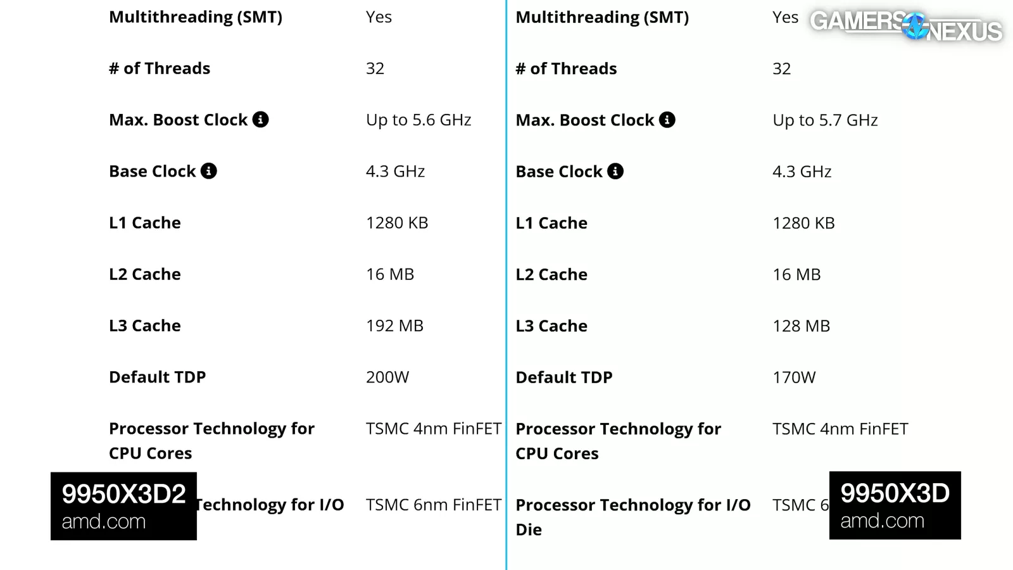Click info icon beside right Max. Boost Clock
1013x570 pixels.
tap(667, 120)
